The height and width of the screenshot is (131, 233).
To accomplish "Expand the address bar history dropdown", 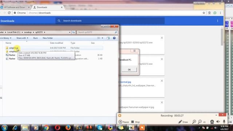I will point(70,32).
